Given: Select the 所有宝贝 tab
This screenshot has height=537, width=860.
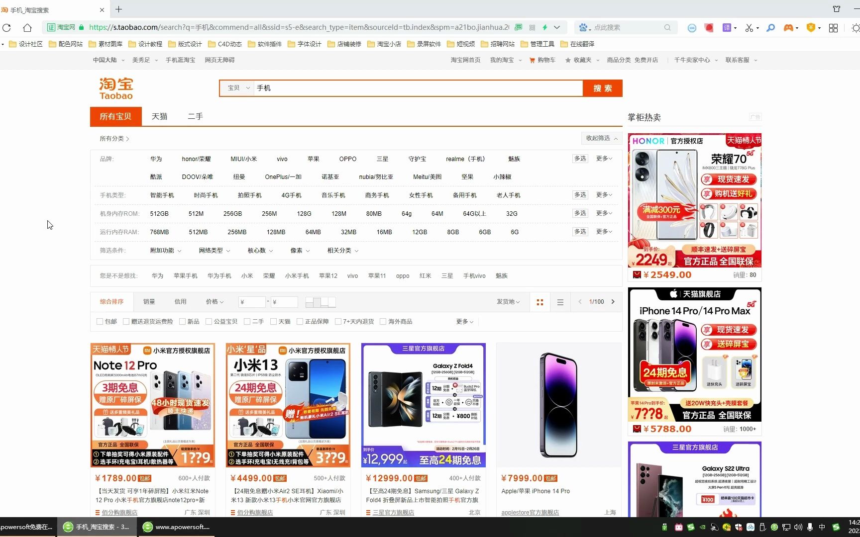Looking at the screenshot, I should pyautogui.click(x=115, y=116).
